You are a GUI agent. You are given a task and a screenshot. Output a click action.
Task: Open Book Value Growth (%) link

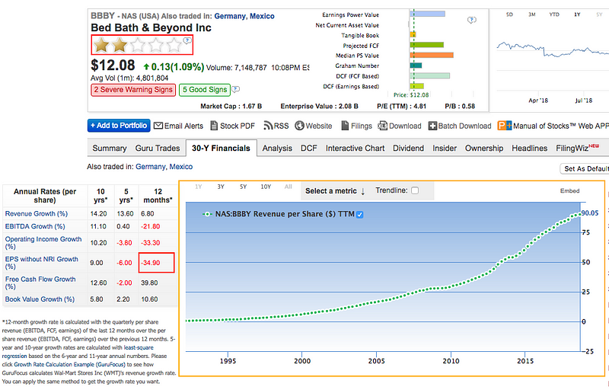click(x=40, y=299)
